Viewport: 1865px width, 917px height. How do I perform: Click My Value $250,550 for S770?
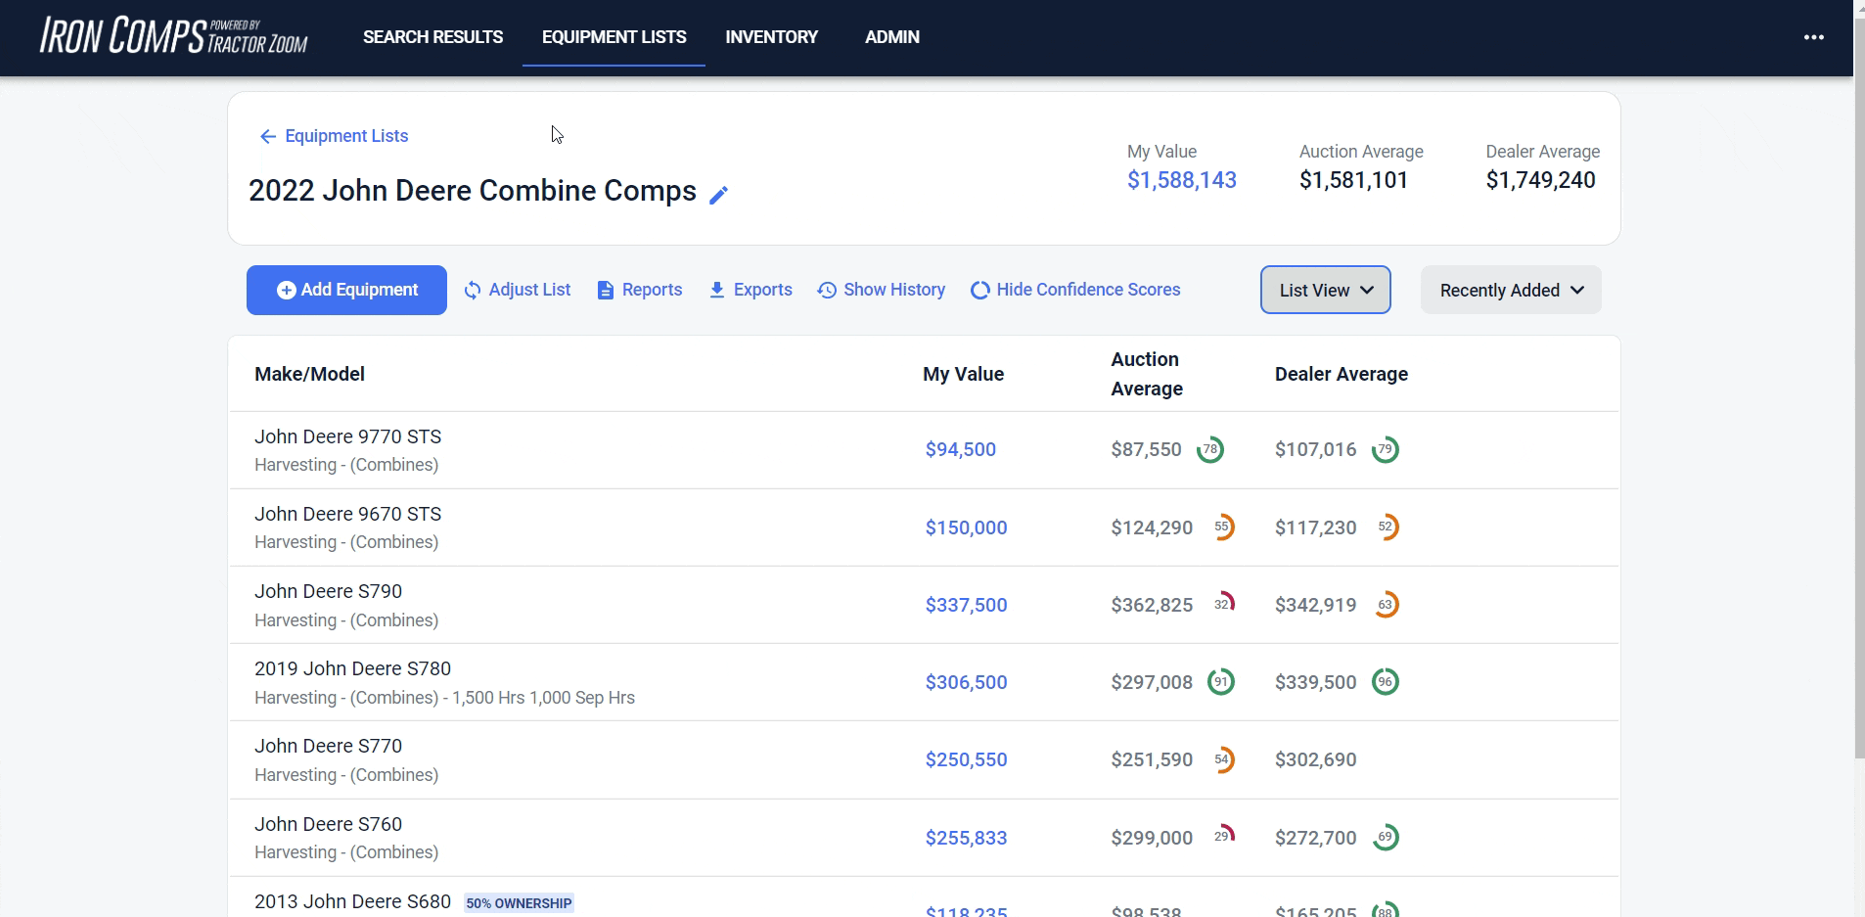pos(967,759)
